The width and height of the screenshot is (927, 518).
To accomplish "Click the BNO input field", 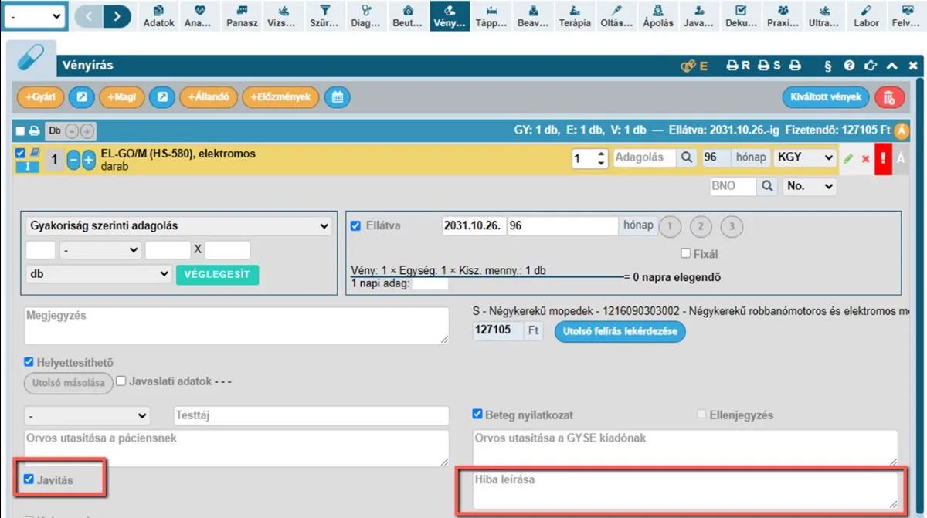I will pos(733,186).
